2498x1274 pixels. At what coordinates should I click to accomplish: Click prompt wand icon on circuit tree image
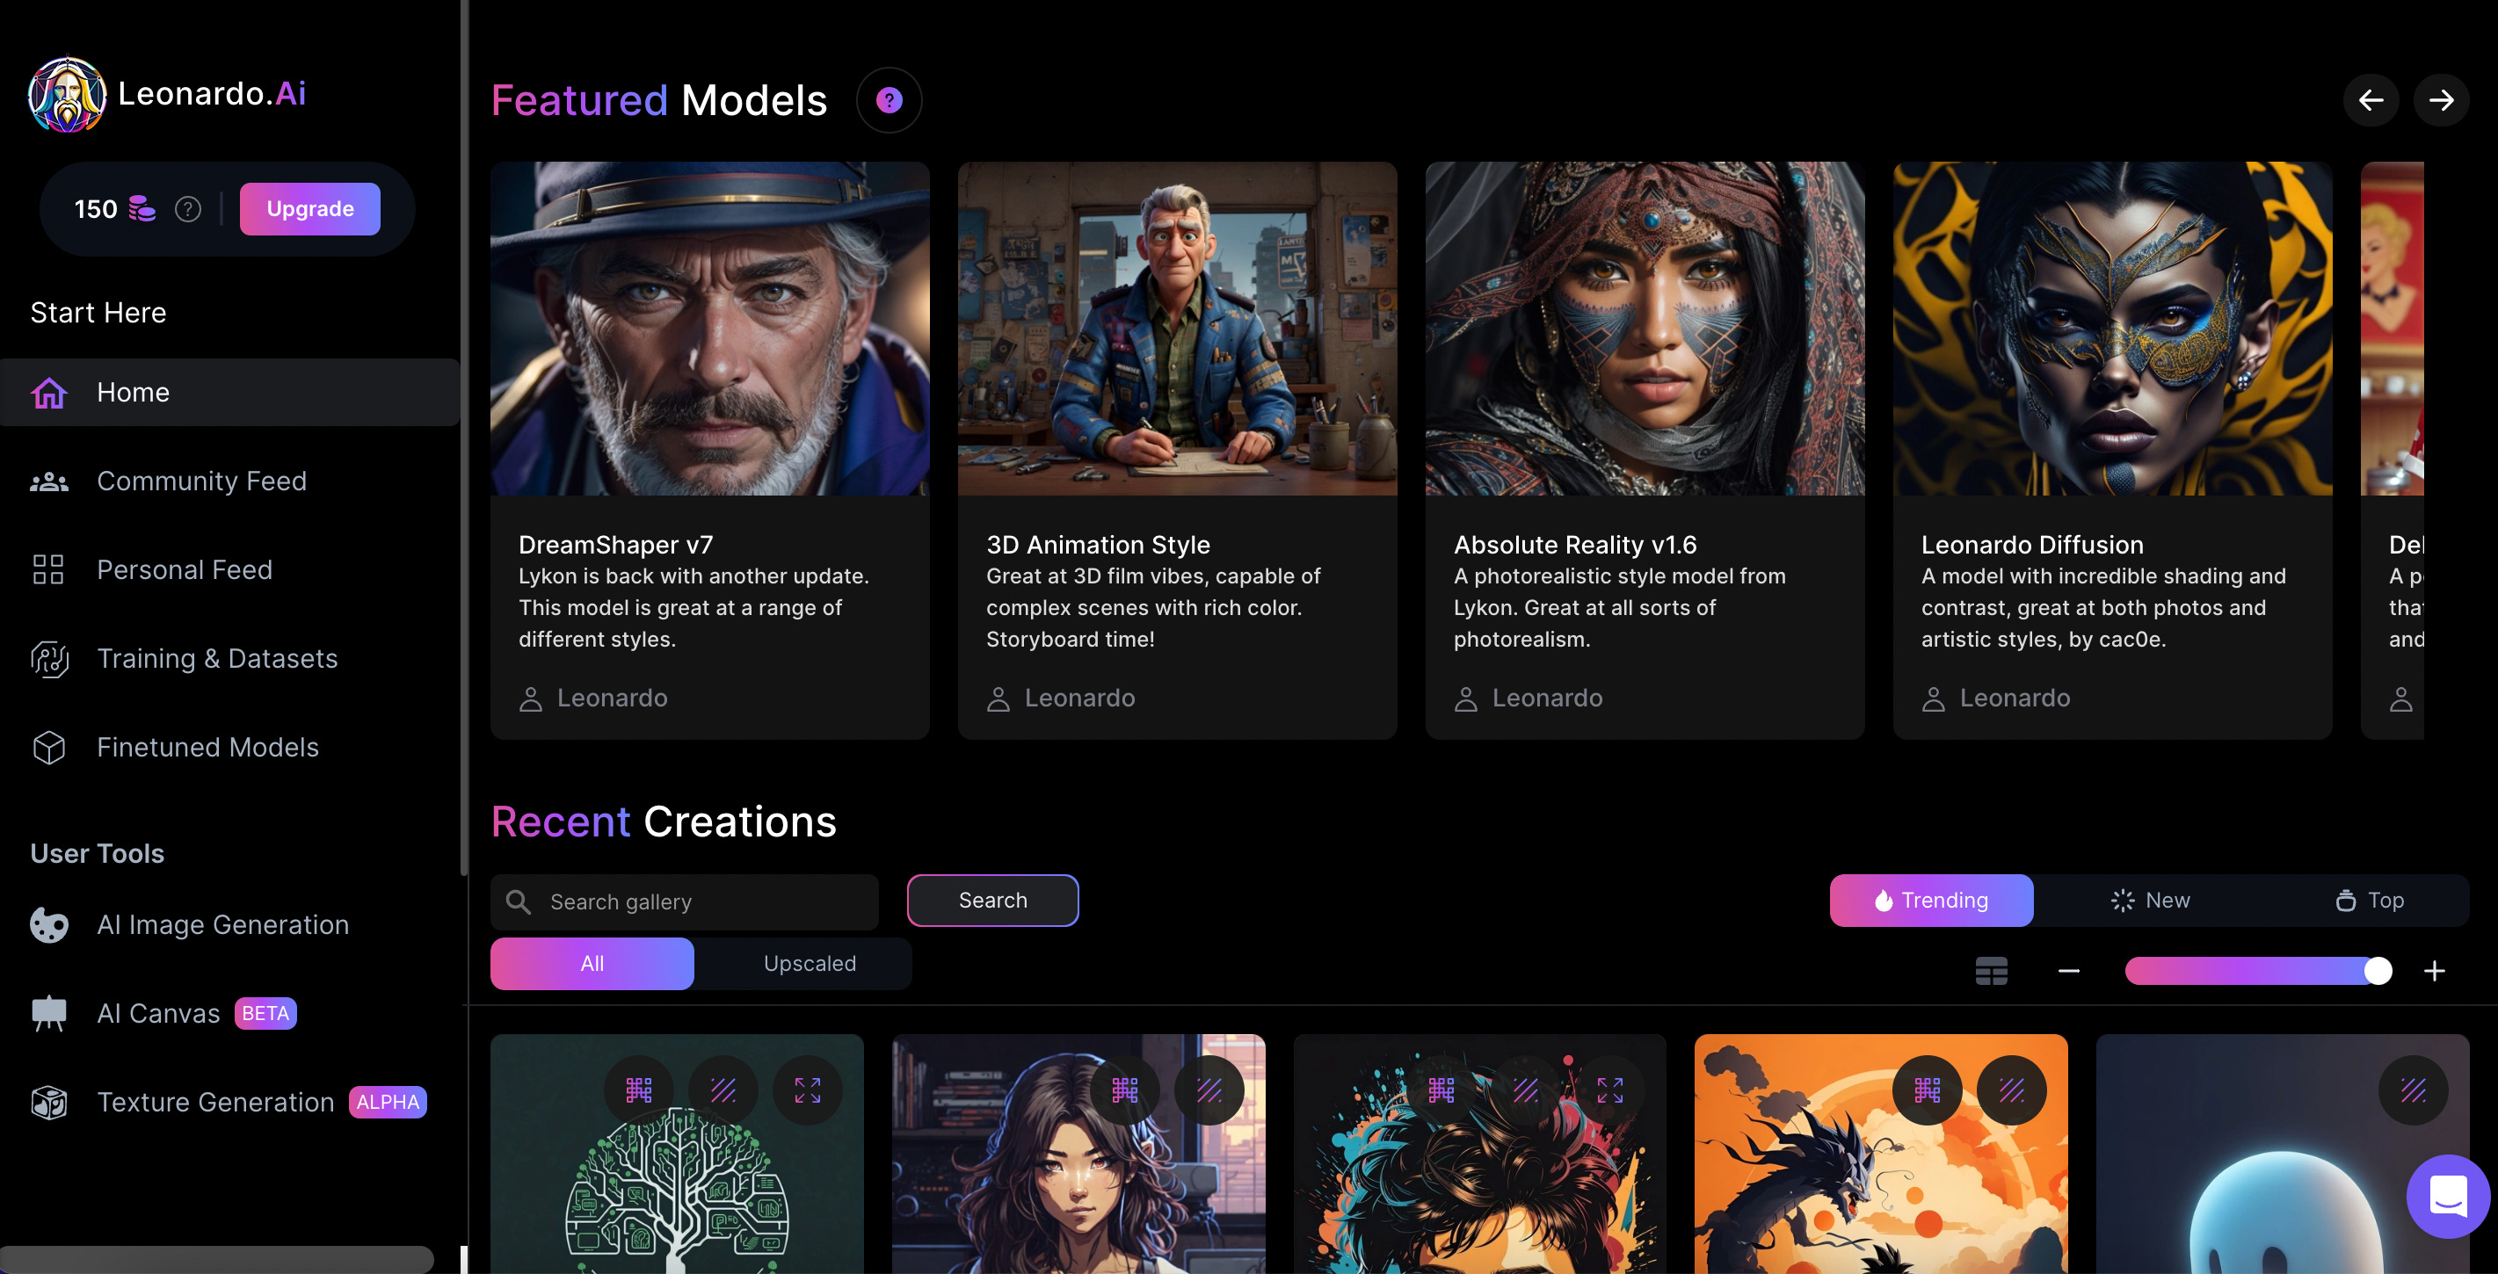coord(723,1089)
